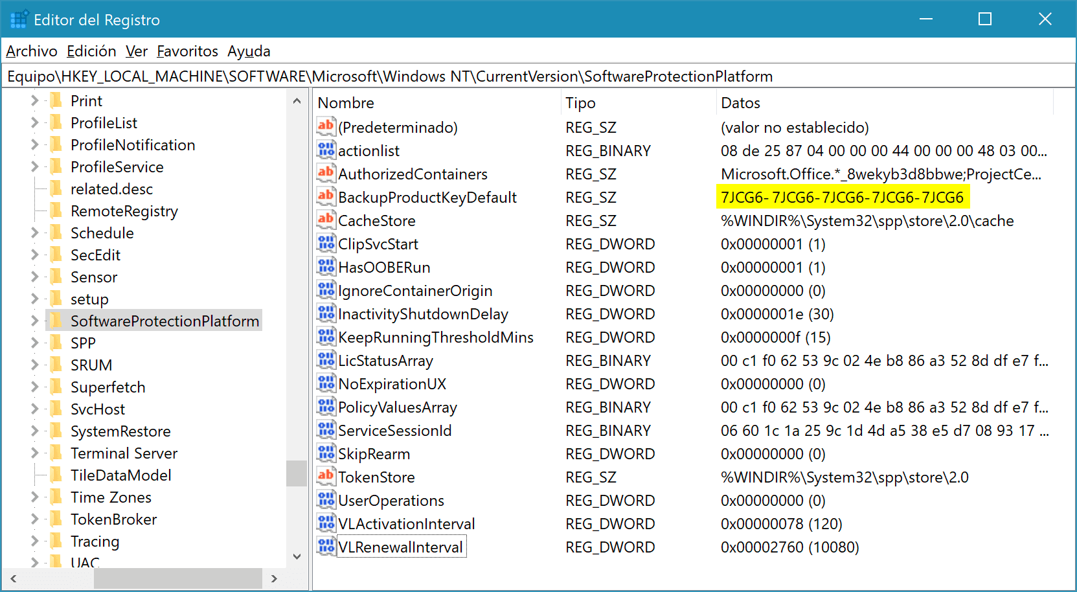Click the DWORD icon beside NoExpirationUX
The image size is (1077, 592).
click(x=326, y=383)
